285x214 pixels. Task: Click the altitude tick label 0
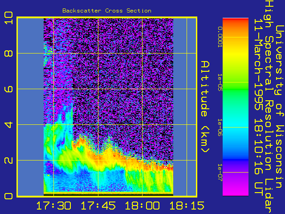pos(8,196)
